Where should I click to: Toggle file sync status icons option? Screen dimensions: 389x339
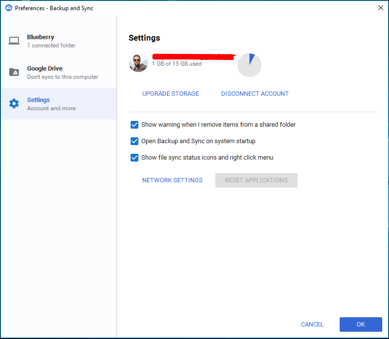[134, 158]
